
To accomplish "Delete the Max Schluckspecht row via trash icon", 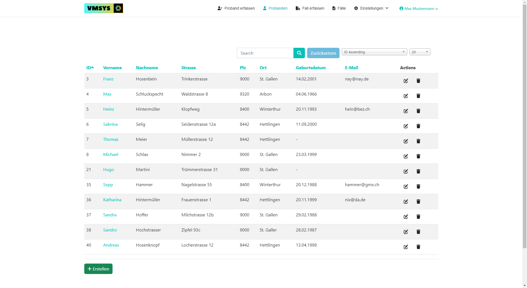I will pos(418,96).
